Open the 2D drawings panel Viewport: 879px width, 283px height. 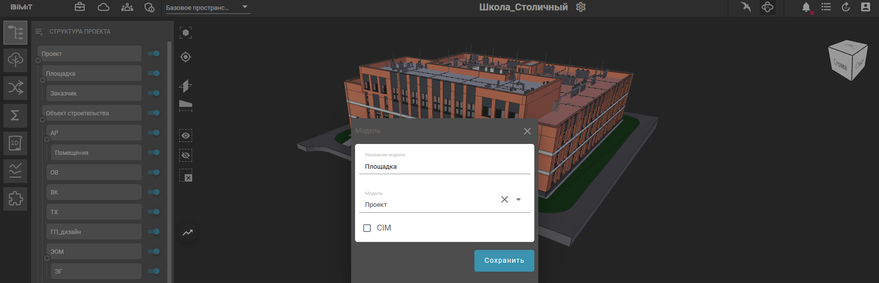click(x=15, y=143)
